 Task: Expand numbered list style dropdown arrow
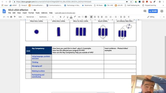coord(113,17)
